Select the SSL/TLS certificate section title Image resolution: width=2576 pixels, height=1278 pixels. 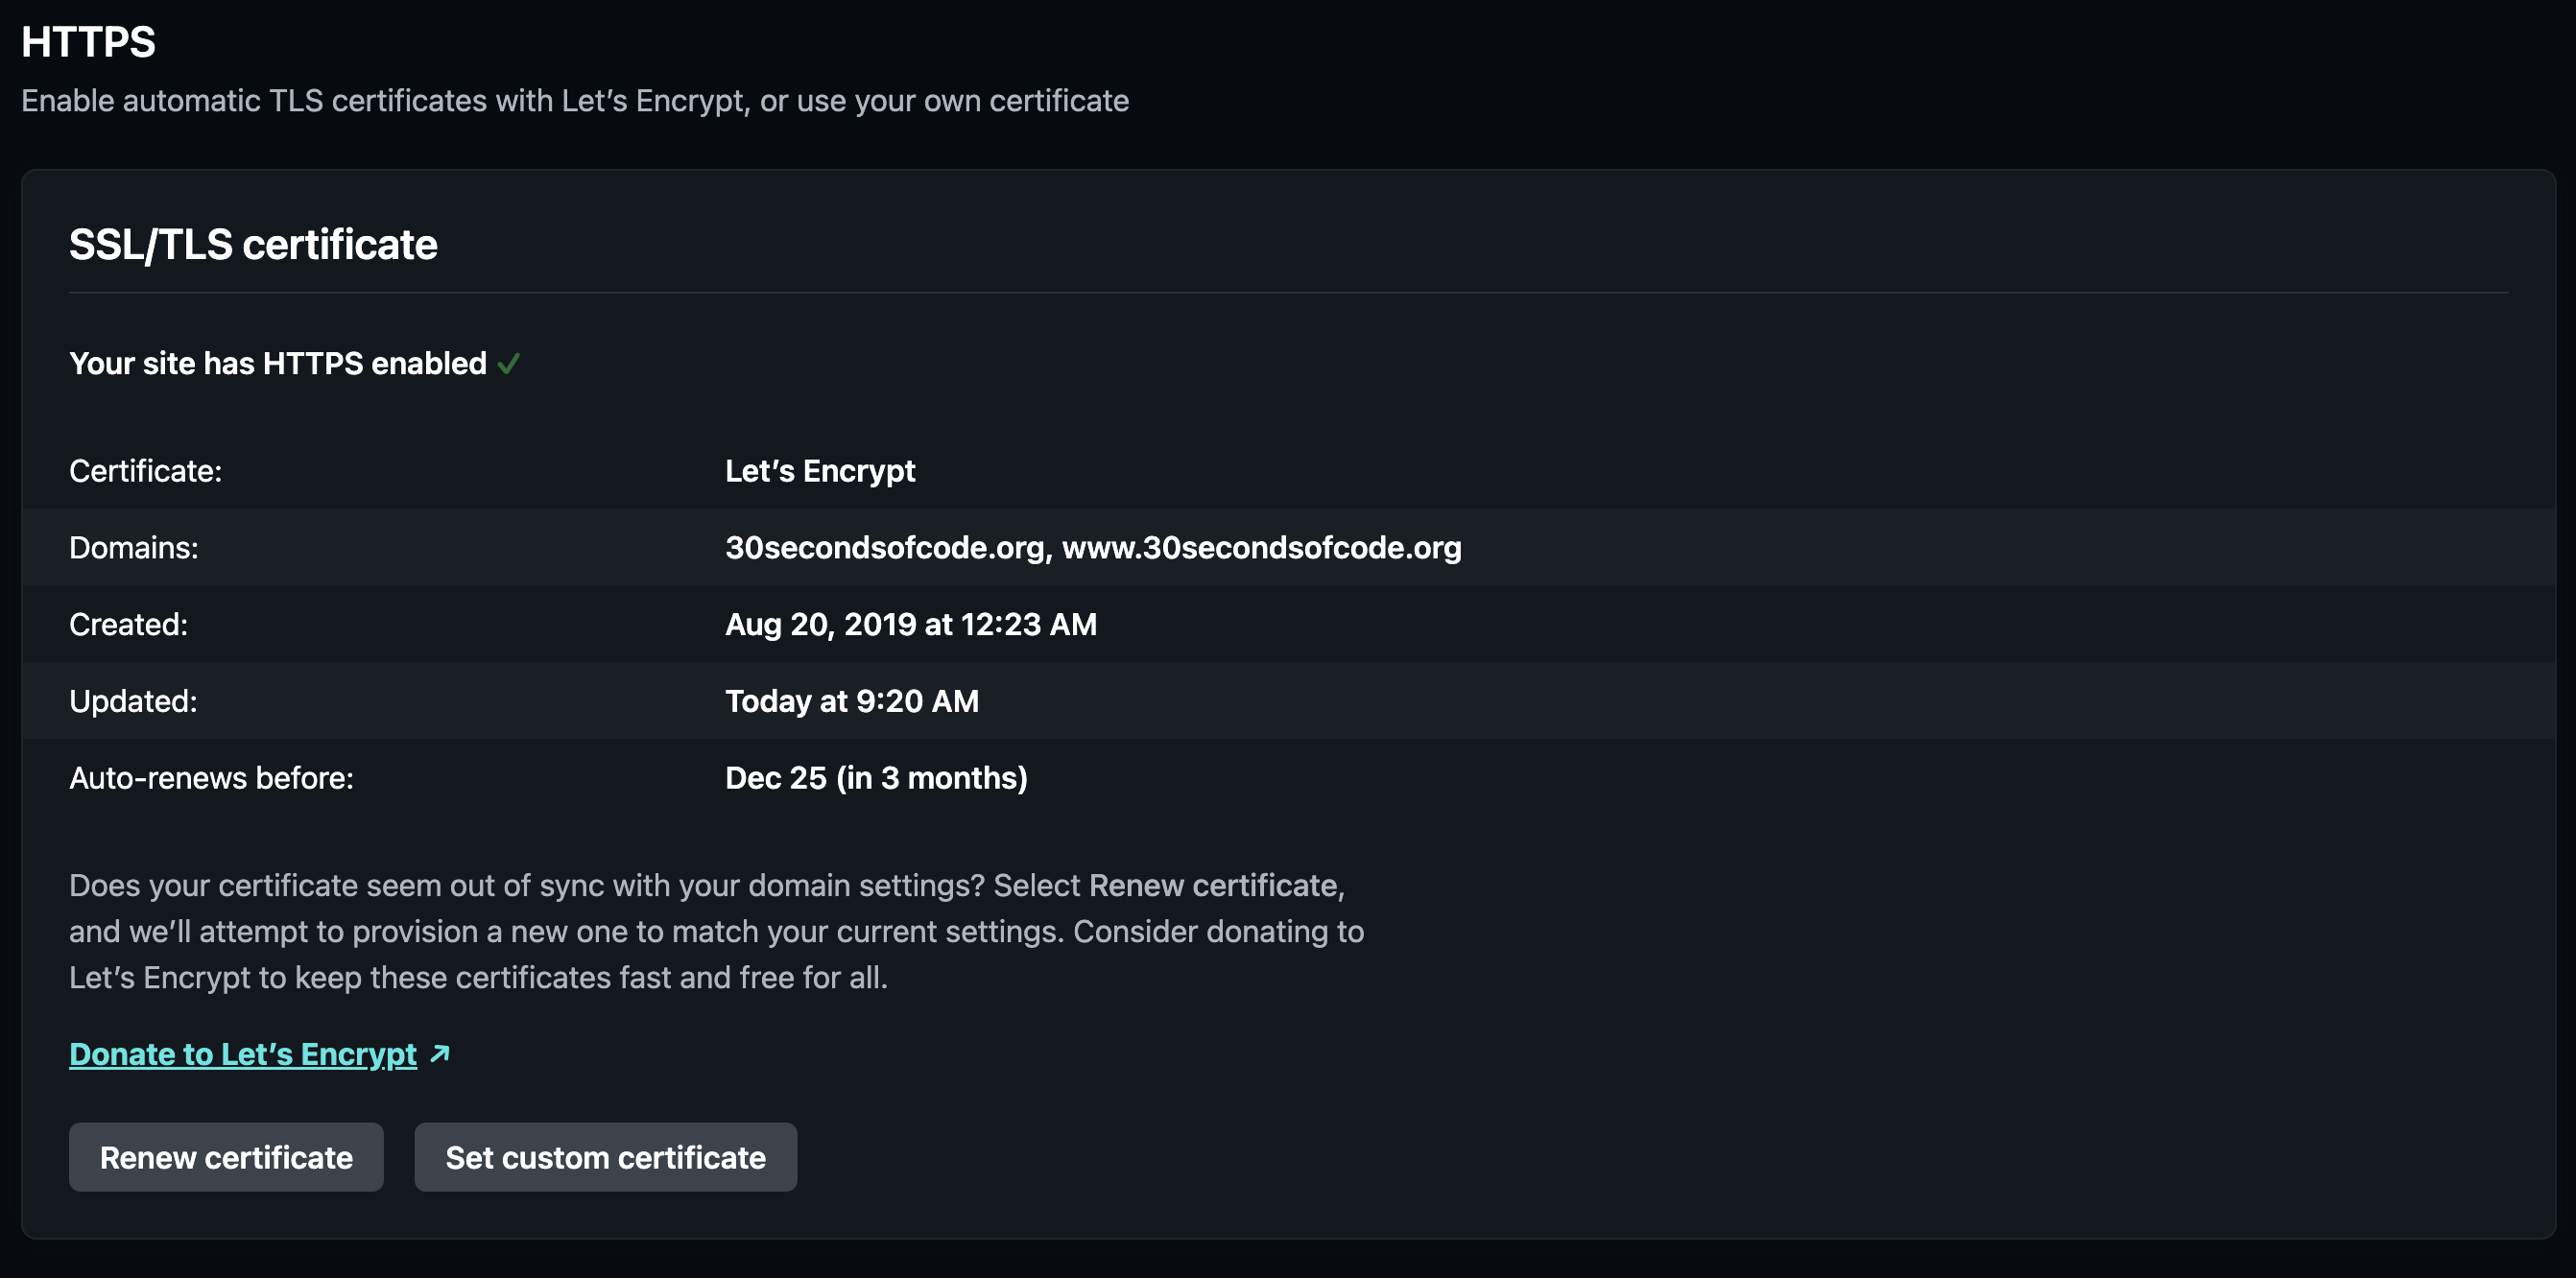click(253, 245)
